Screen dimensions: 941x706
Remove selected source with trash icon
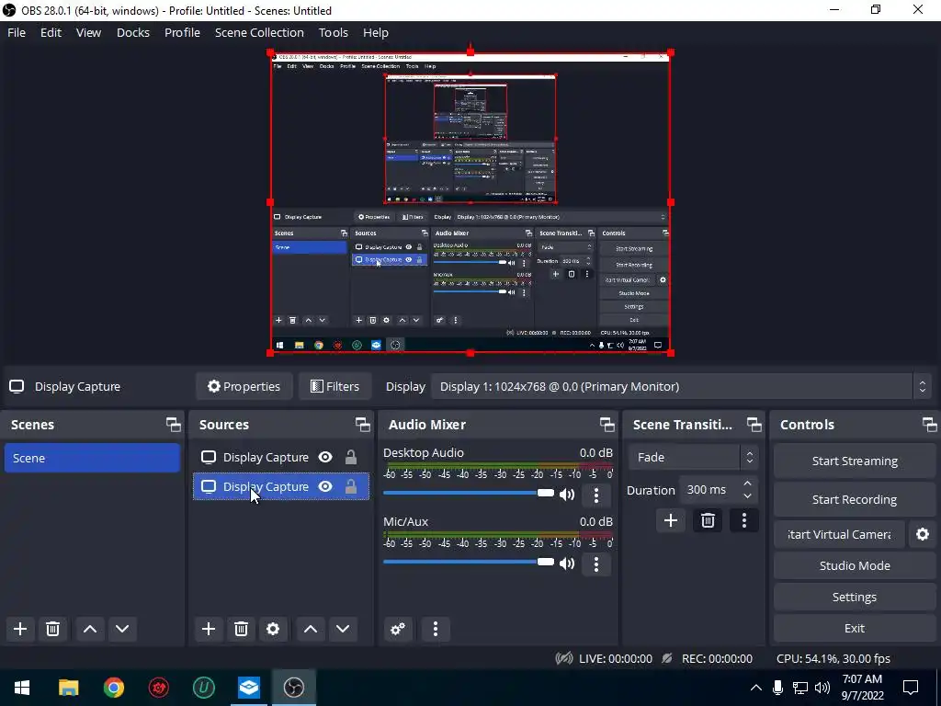241,629
